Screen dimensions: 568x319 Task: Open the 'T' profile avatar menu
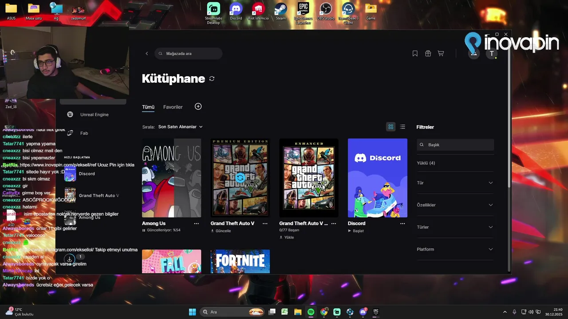(491, 54)
